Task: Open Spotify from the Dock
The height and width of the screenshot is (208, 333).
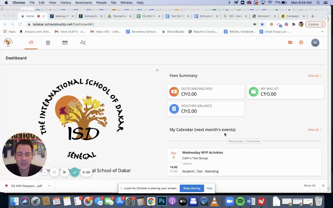Action: [240, 201]
